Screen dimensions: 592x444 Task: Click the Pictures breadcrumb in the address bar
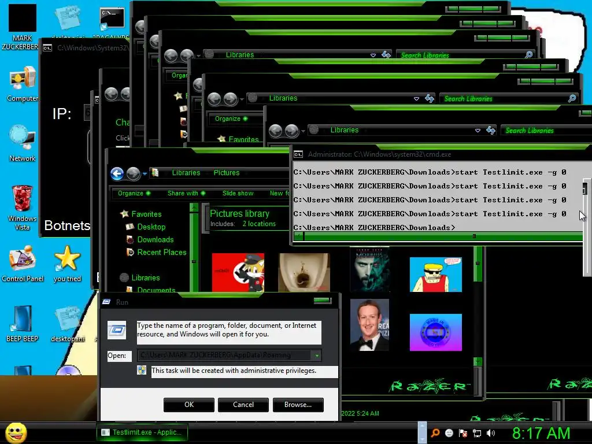227,173
